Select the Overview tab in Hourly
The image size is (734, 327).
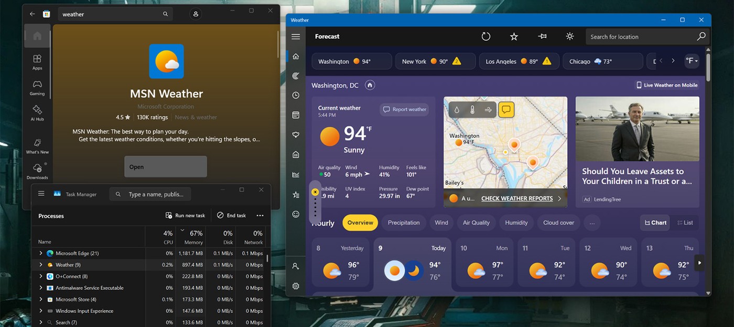click(x=360, y=223)
